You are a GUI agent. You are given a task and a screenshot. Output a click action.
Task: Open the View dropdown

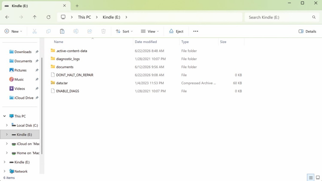(x=150, y=31)
